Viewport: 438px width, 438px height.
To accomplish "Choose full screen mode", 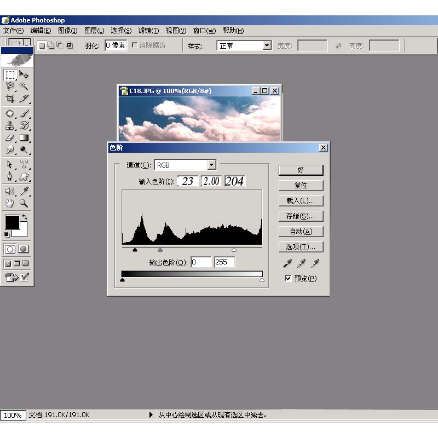I will click(x=25, y=263).
